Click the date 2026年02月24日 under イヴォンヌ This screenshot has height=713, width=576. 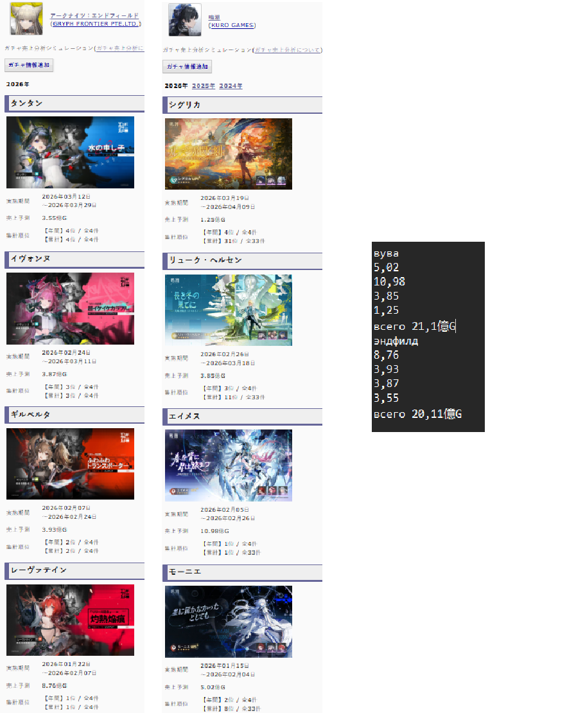(66, 353)
